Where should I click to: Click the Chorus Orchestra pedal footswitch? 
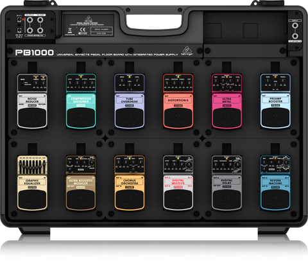(129, 199)
